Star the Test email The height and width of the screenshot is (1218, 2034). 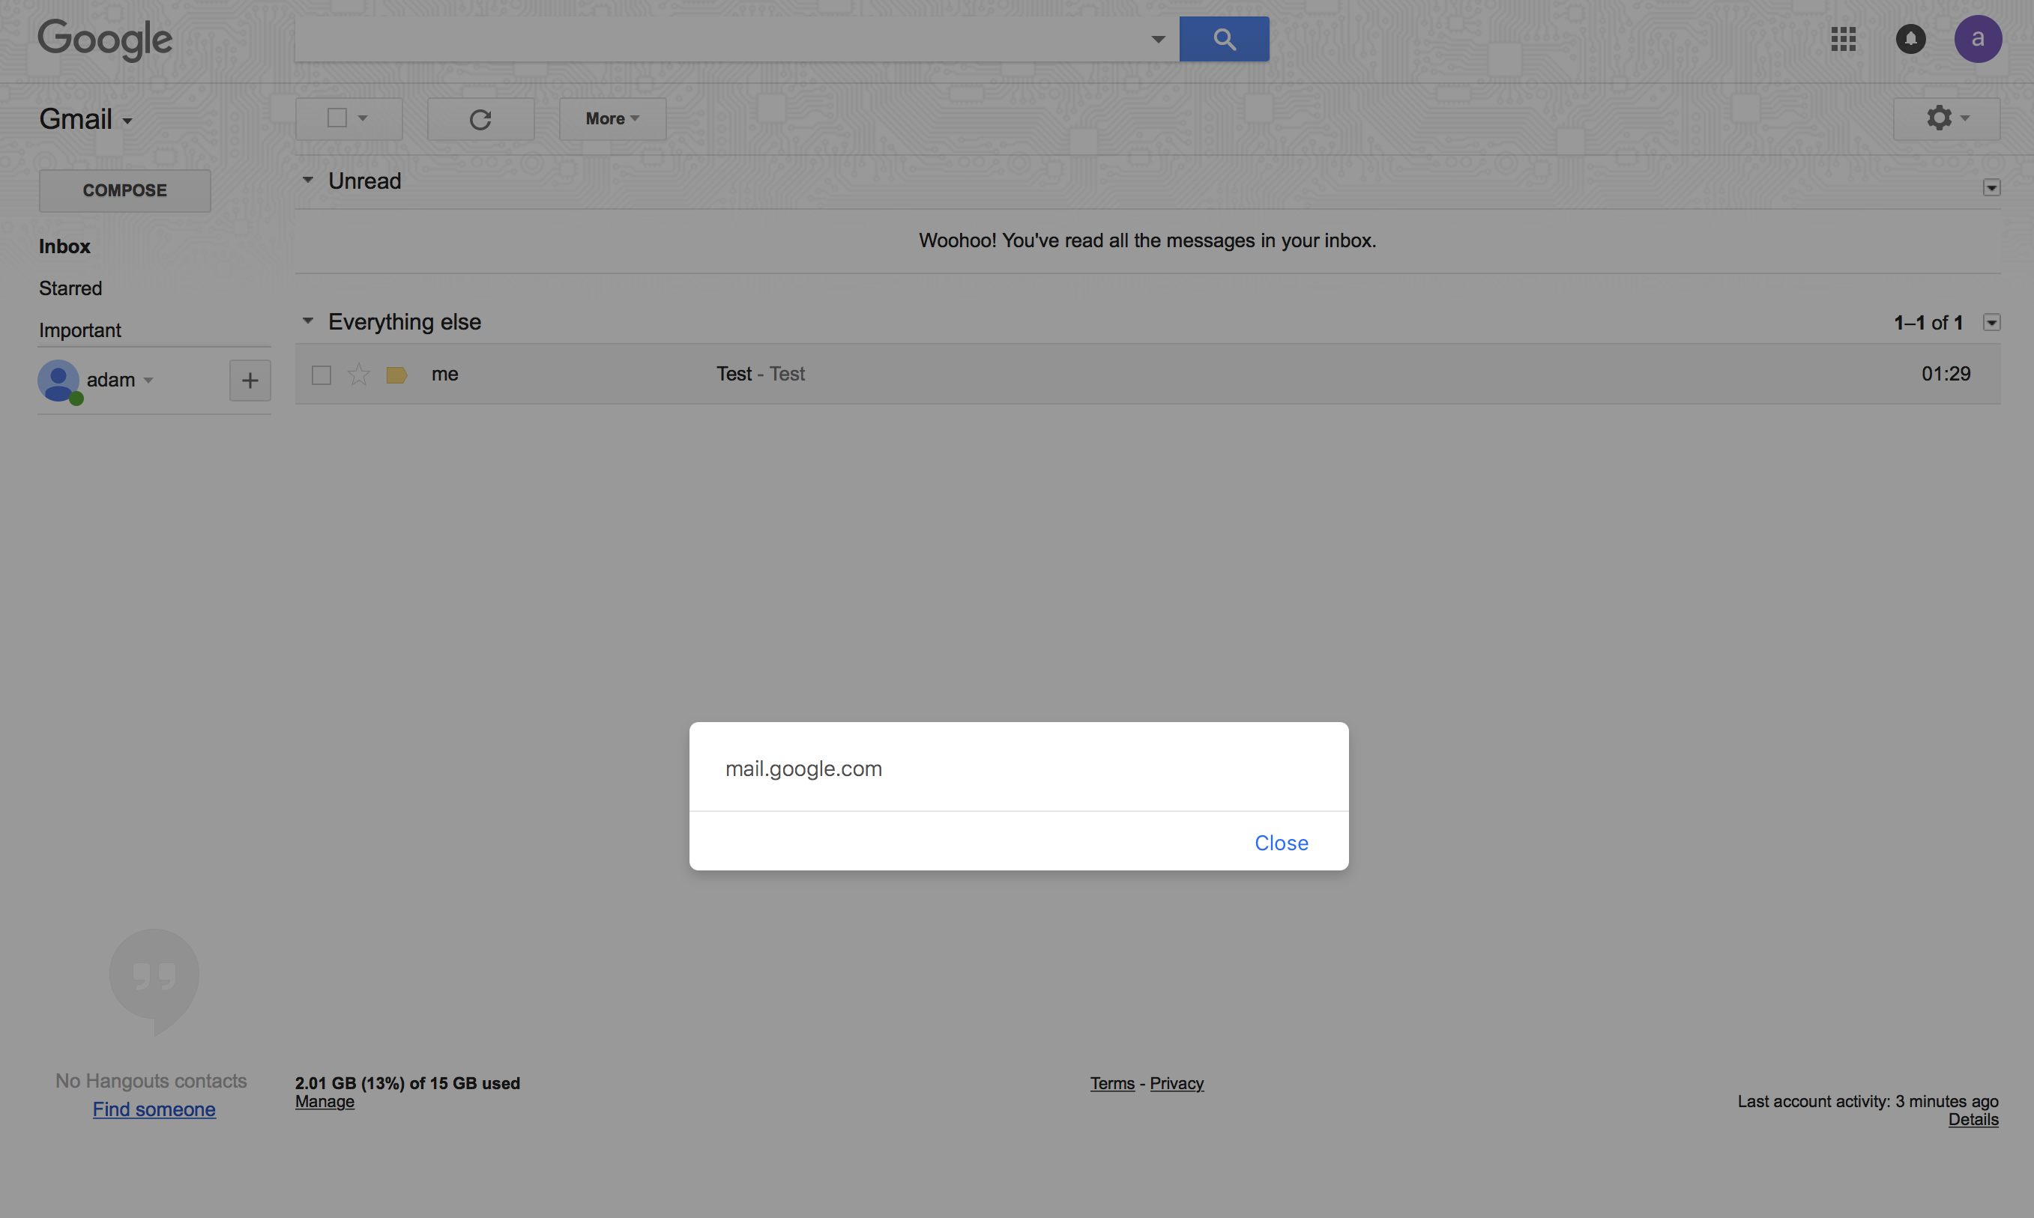pyautogui.click(x=359, y=375)
